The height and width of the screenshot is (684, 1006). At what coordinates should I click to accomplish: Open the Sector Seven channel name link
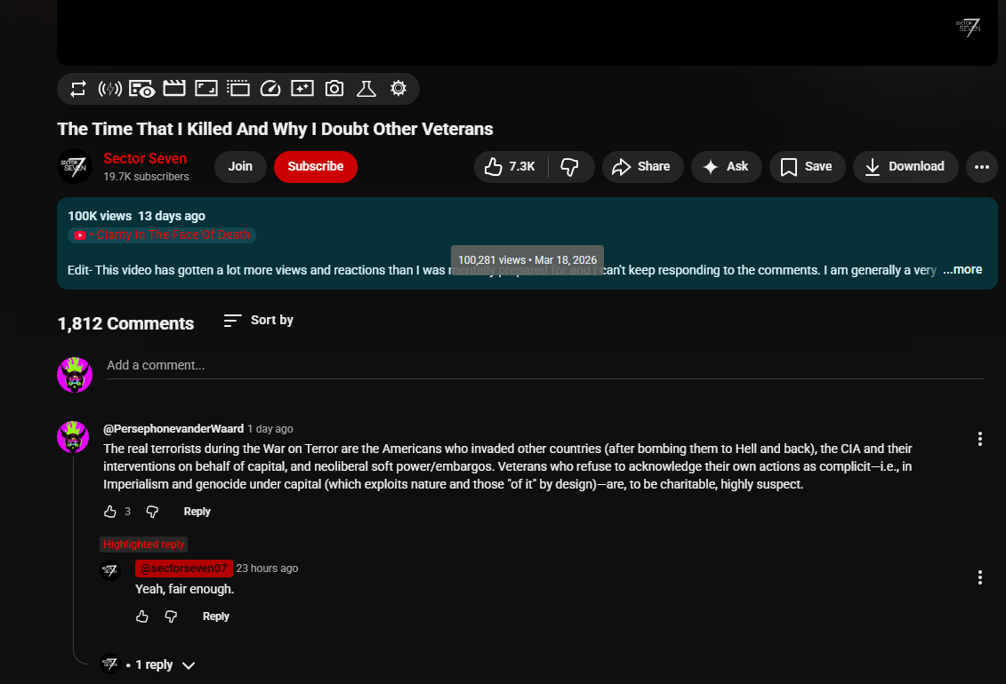(145, 158)
